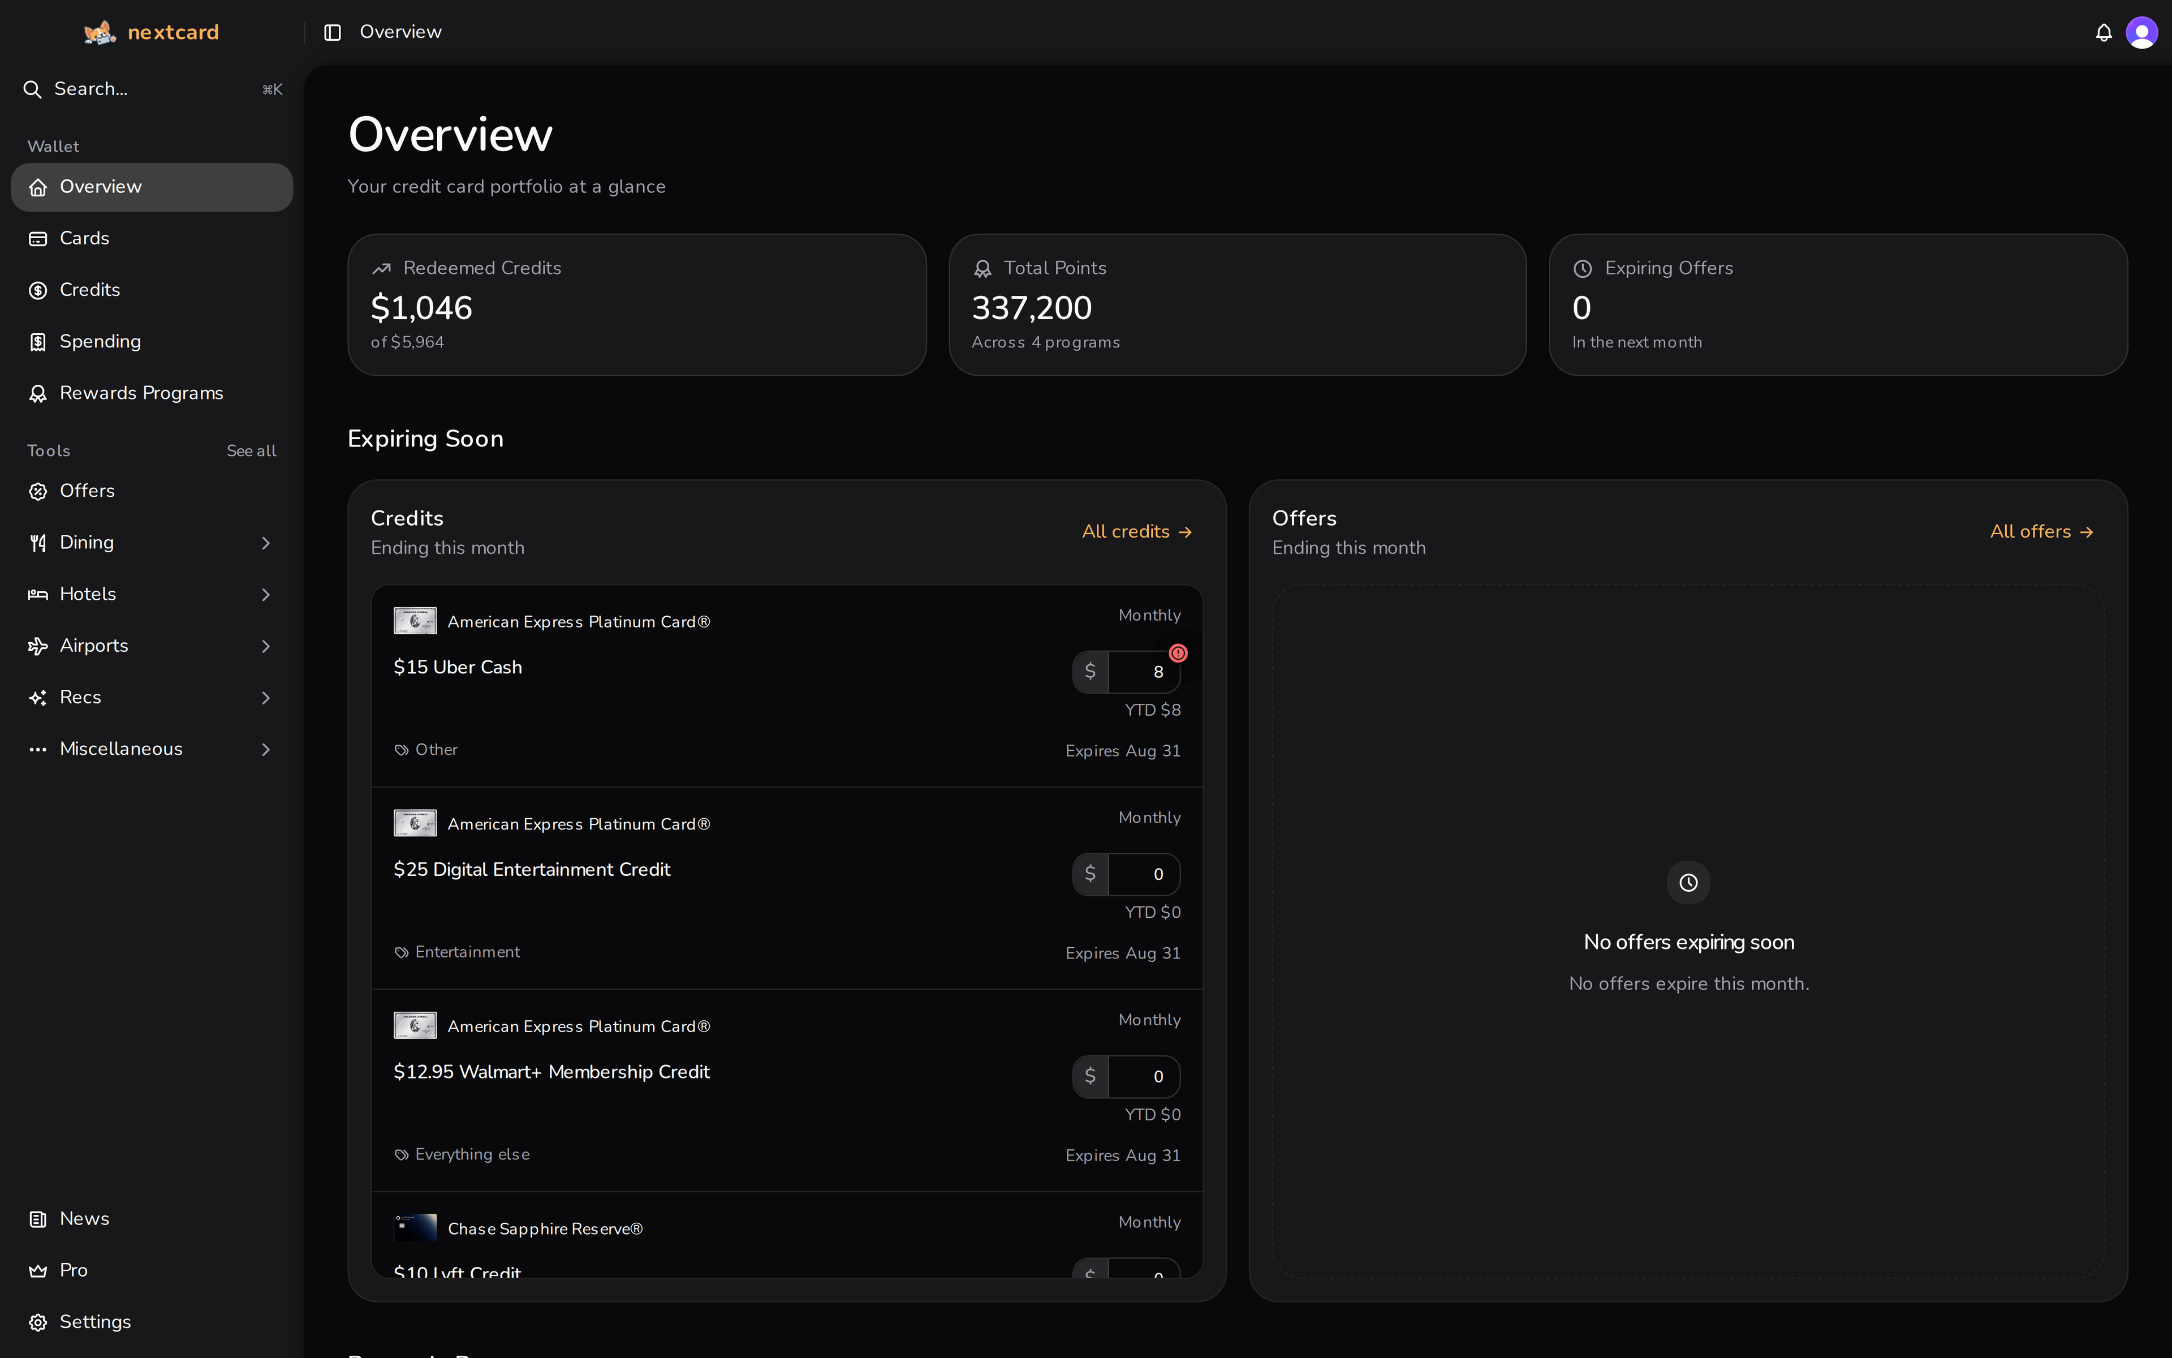Open the Credits page
Image resolution: width=2172 pixels, height=1358 pixels.
152,290
